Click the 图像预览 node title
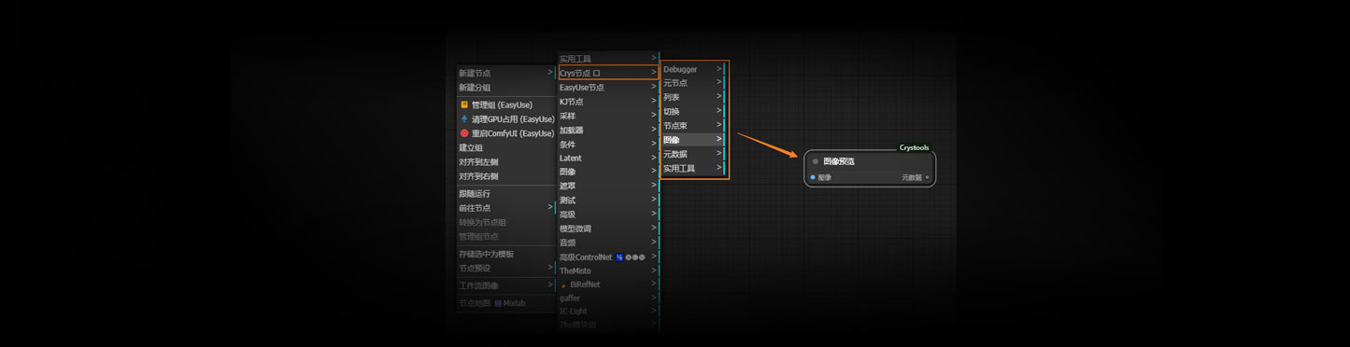The height and width of the screenshot is (347, 1350). click(839, 161)
